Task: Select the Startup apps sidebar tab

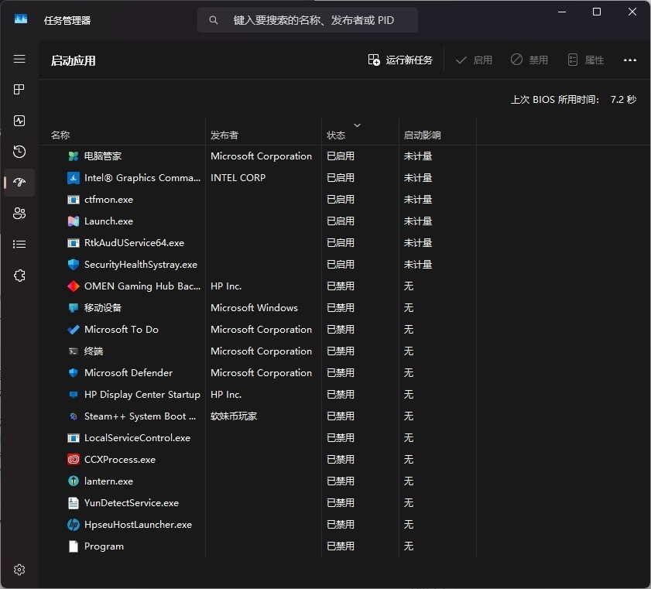Action: (19, 183)
